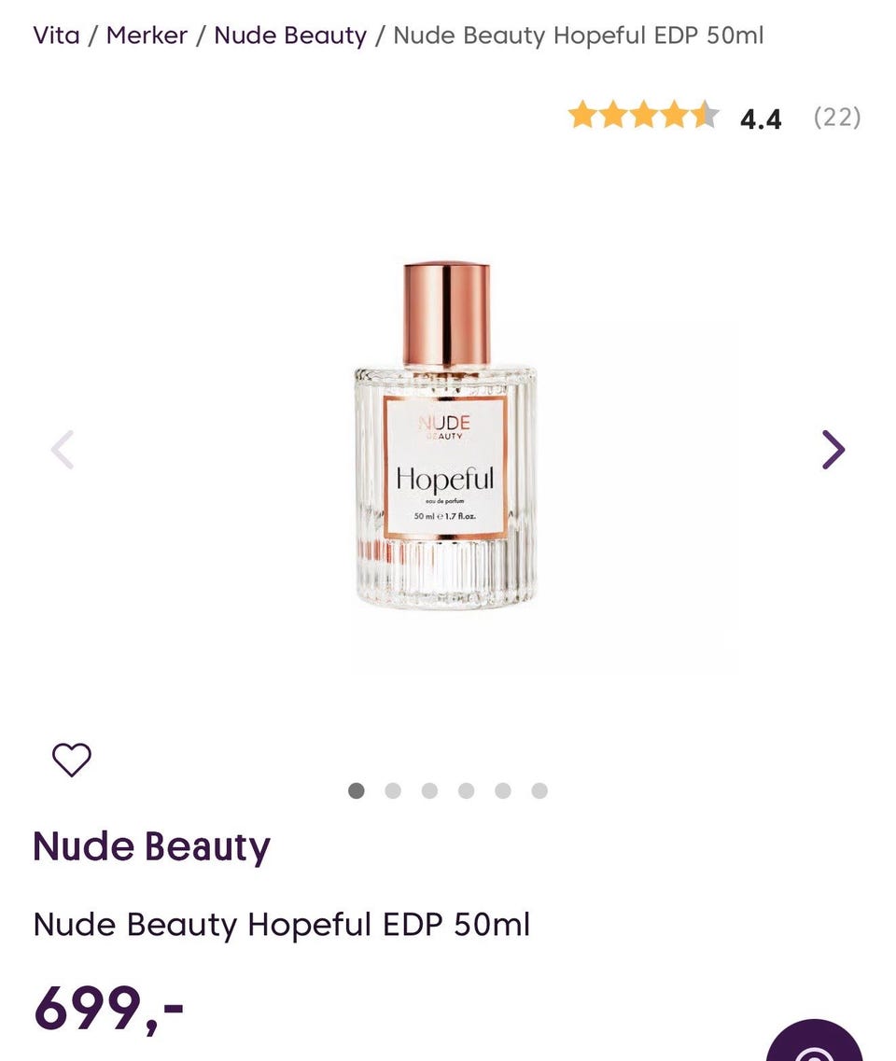Show next product image with right arrow
The image size is (896, 1061).
[833, 449]
